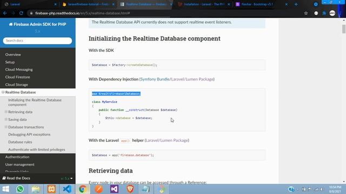This screenshot has width=346, height=194.
Task: Expand the Retrieving data sidebar item
Action: click(x=6, y=112)
